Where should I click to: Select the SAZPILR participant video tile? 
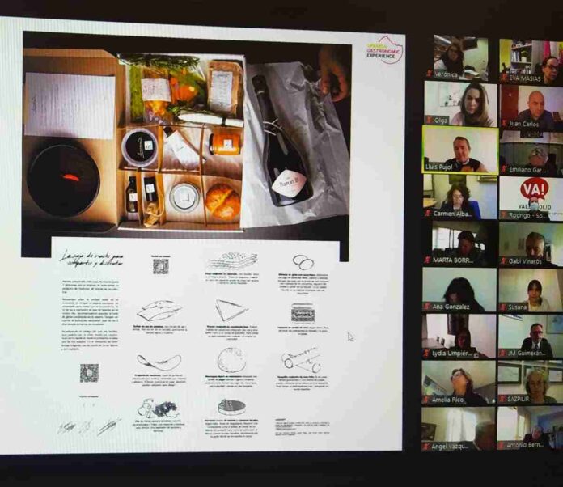(531, 381)
